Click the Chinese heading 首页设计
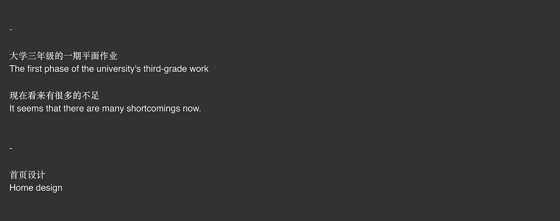The width and height of the screenshot is (560, 221). (x=27, y=175)
